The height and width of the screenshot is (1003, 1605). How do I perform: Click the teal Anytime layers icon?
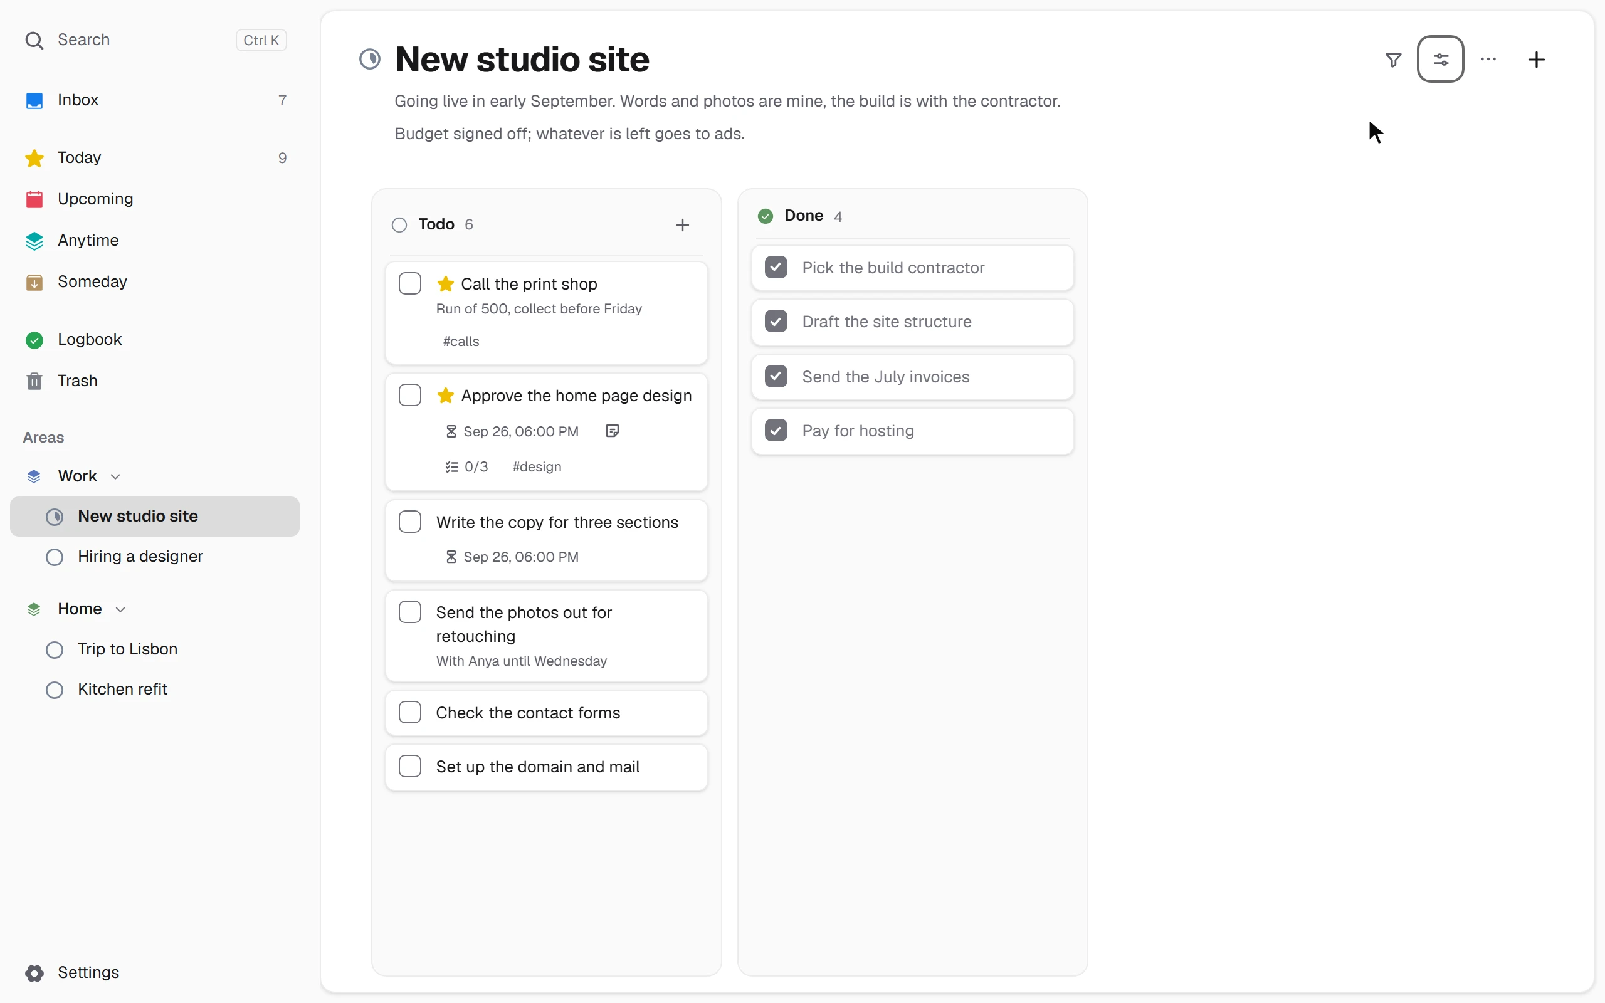tap(34, 241)
